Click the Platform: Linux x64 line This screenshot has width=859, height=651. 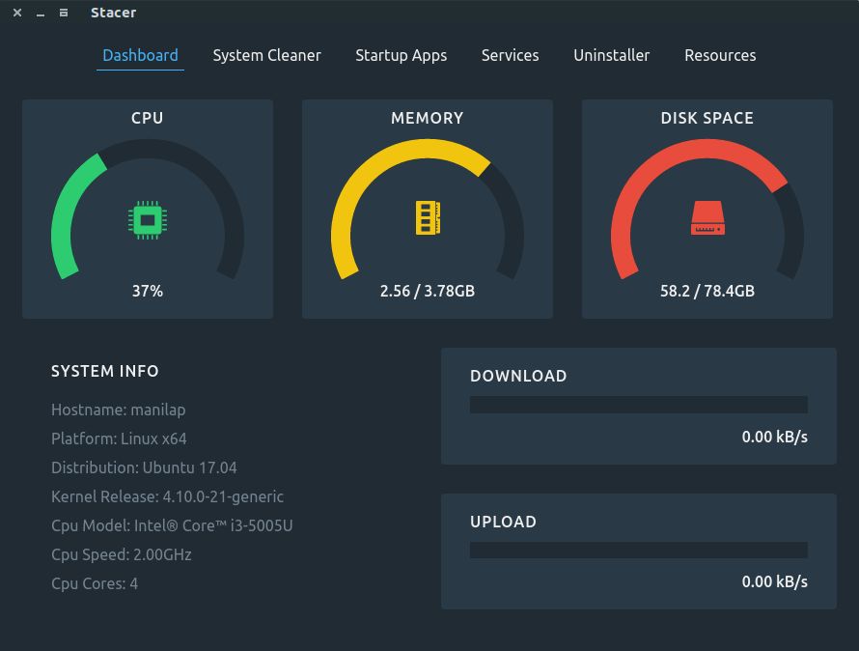pyautogui.click(x=119, y=439)
